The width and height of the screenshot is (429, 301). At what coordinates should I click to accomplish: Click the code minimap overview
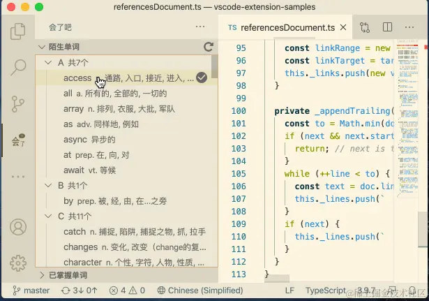[407, 118]
